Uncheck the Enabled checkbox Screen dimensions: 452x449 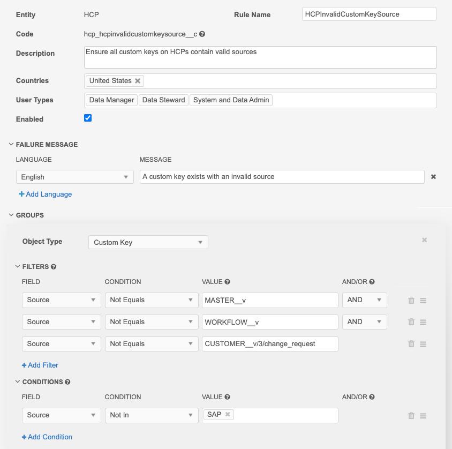(x=88, y=118)
